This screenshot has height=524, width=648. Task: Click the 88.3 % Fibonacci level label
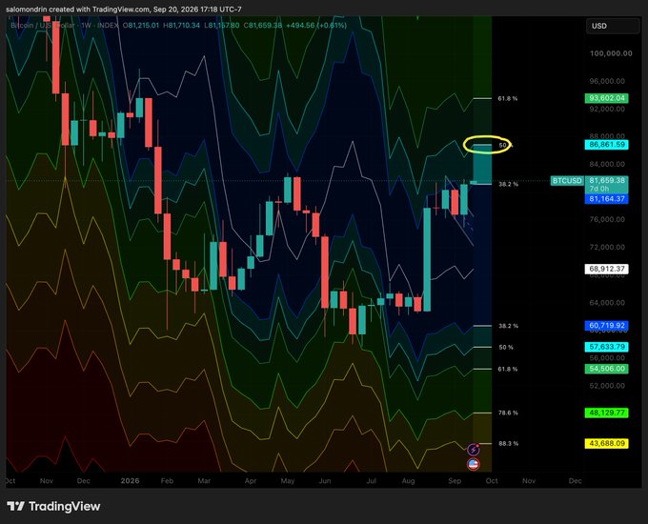tap(508, 443)
